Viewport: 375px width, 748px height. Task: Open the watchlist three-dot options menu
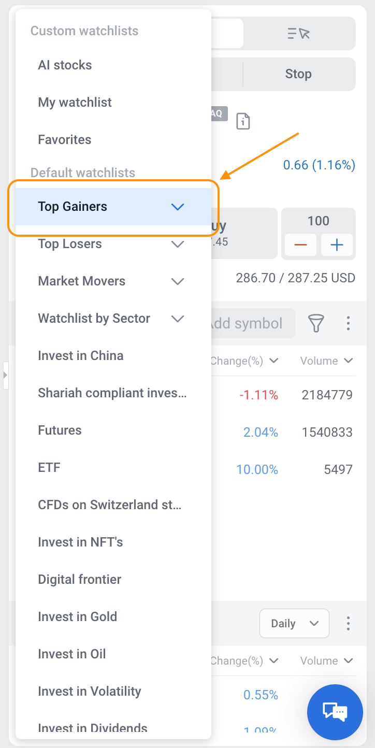(x=348, y=323)
